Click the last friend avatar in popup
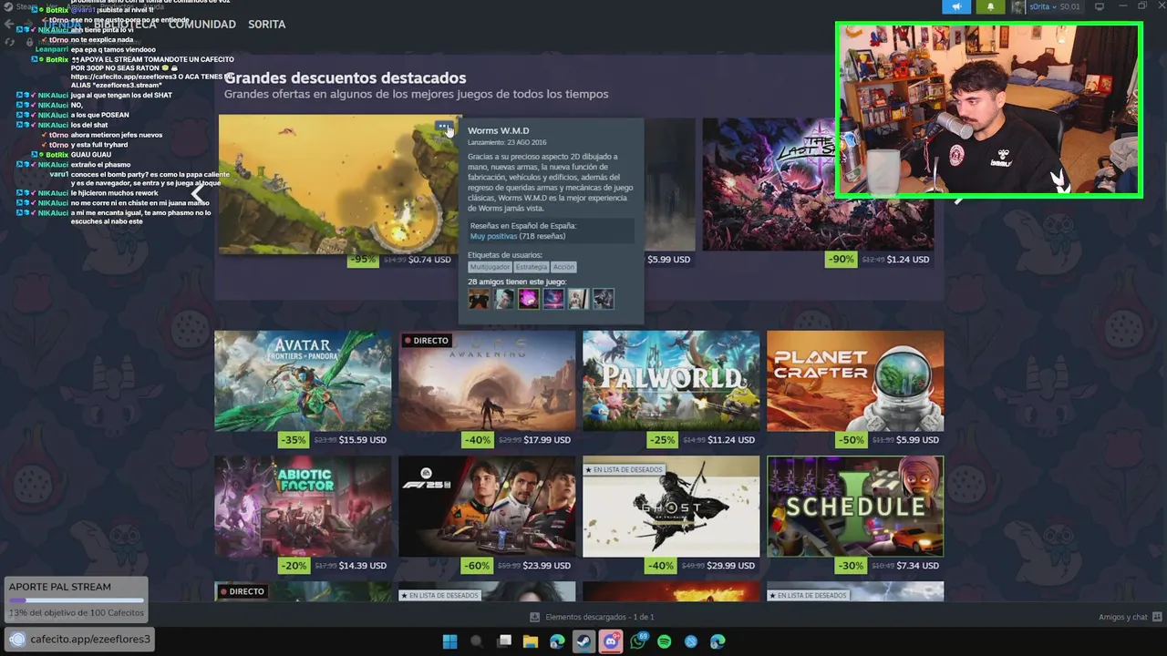This screenshot has width=1167, height=656. pos(604,299)
